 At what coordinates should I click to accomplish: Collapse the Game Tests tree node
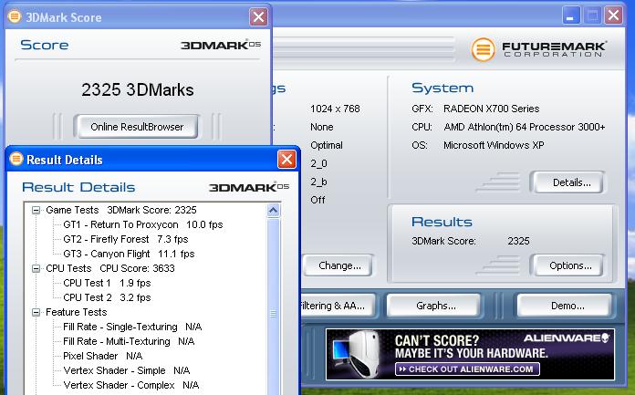tap(36, 210)
